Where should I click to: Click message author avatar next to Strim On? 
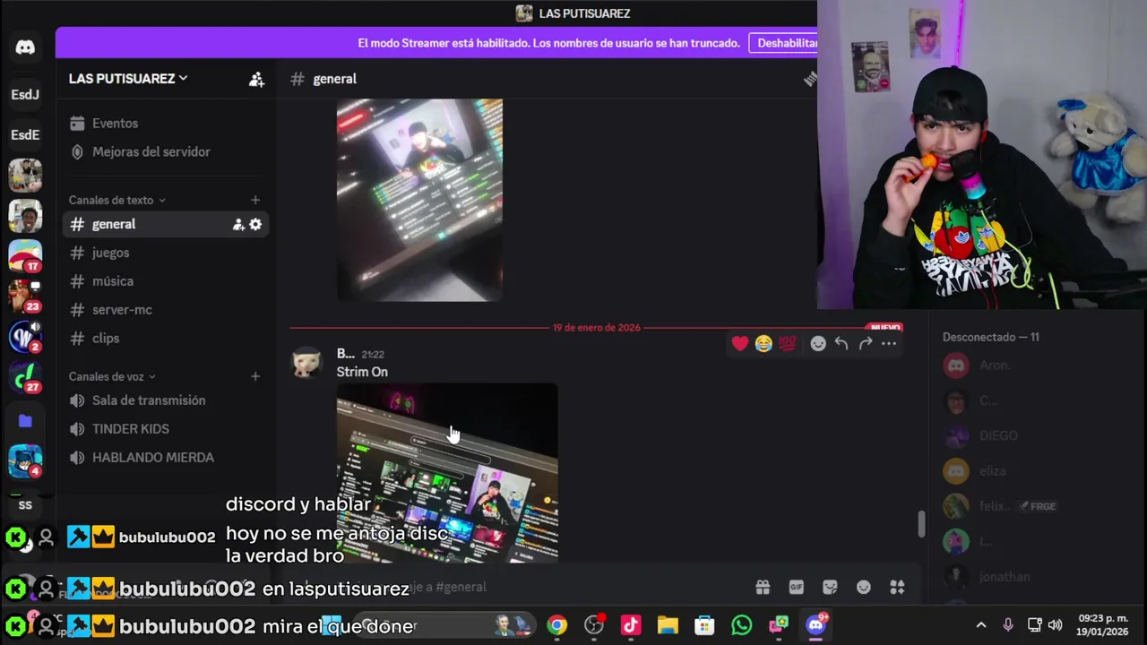[307, 362]
